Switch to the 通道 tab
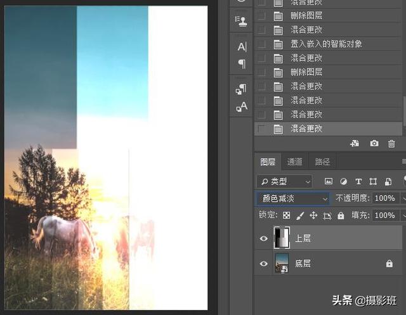The image size is (406, 315). pos(294,162)
